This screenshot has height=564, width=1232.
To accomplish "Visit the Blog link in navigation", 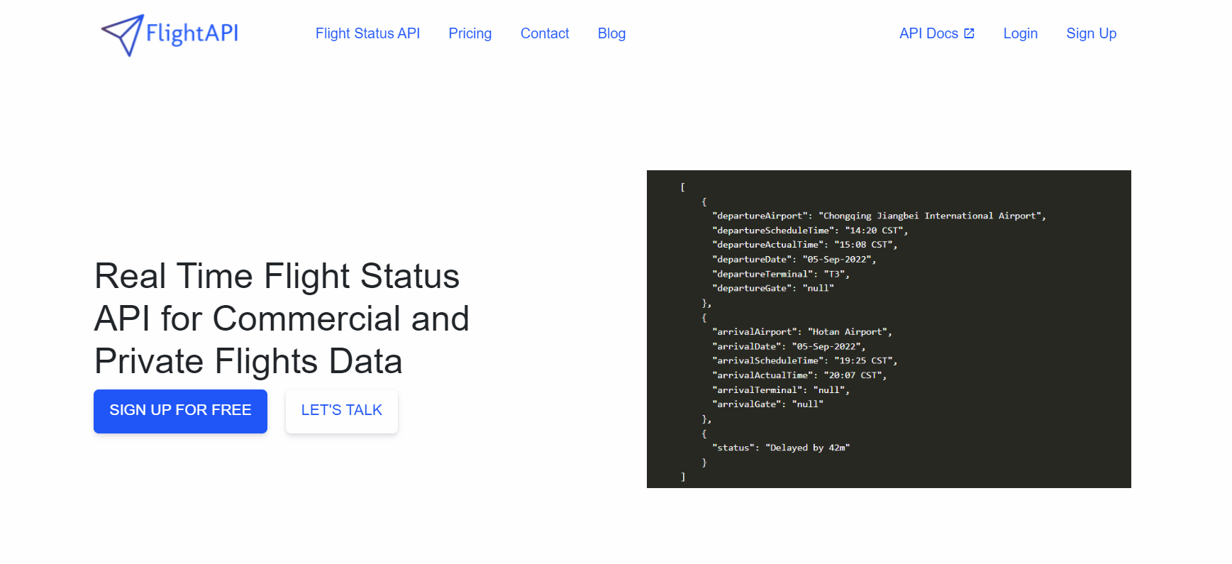I will 611,33.
